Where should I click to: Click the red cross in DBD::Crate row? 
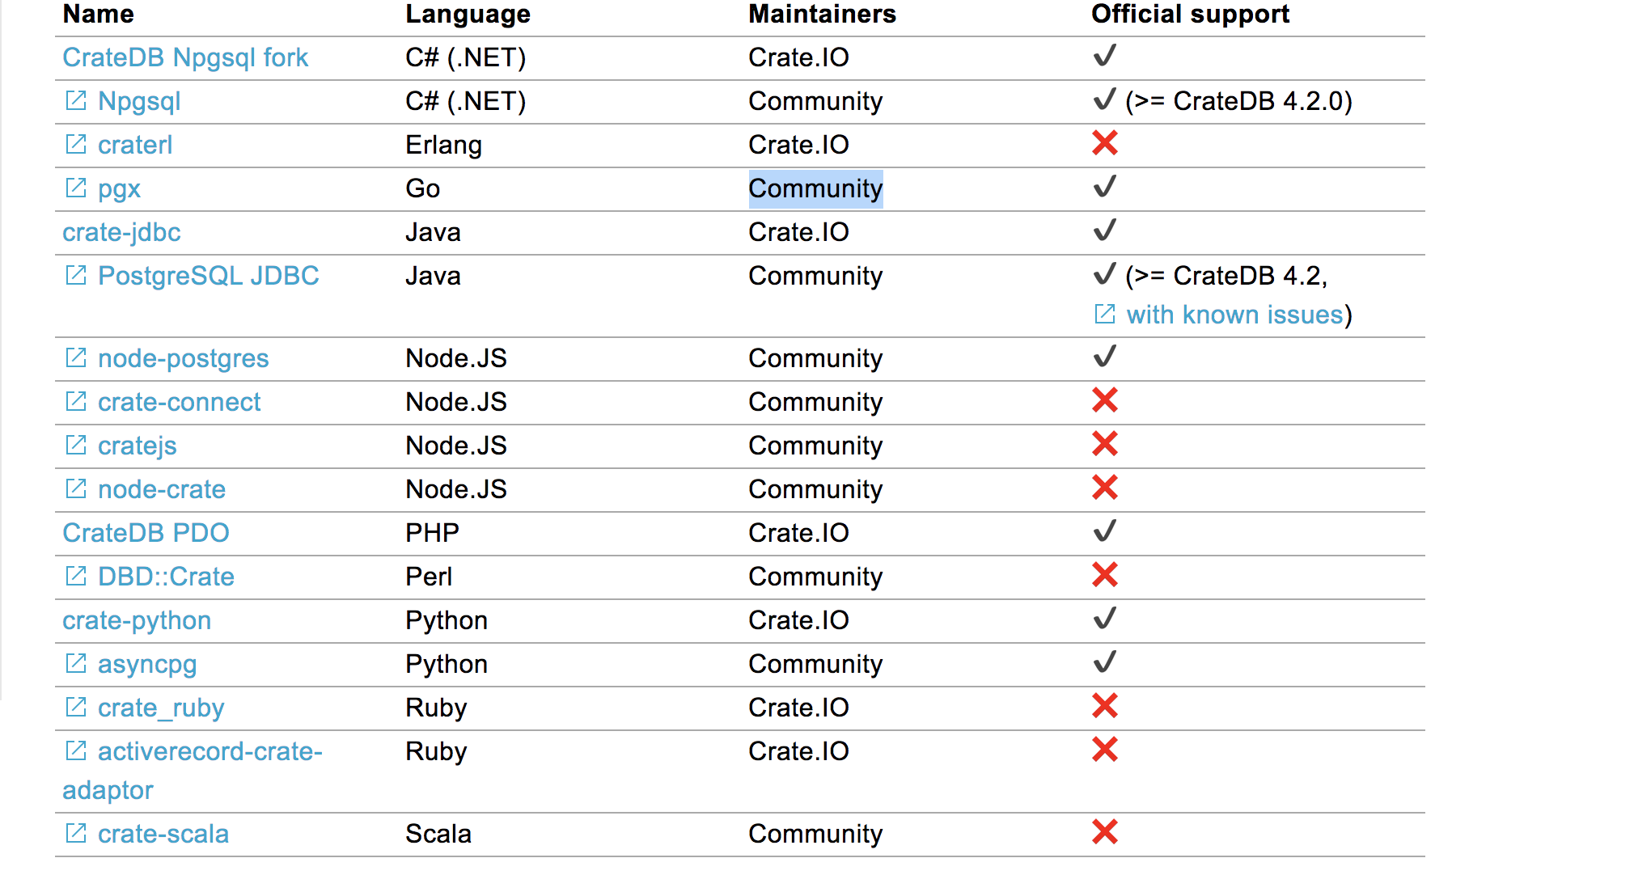click(1105, 575)
